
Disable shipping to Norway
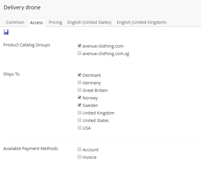point(80,97)
